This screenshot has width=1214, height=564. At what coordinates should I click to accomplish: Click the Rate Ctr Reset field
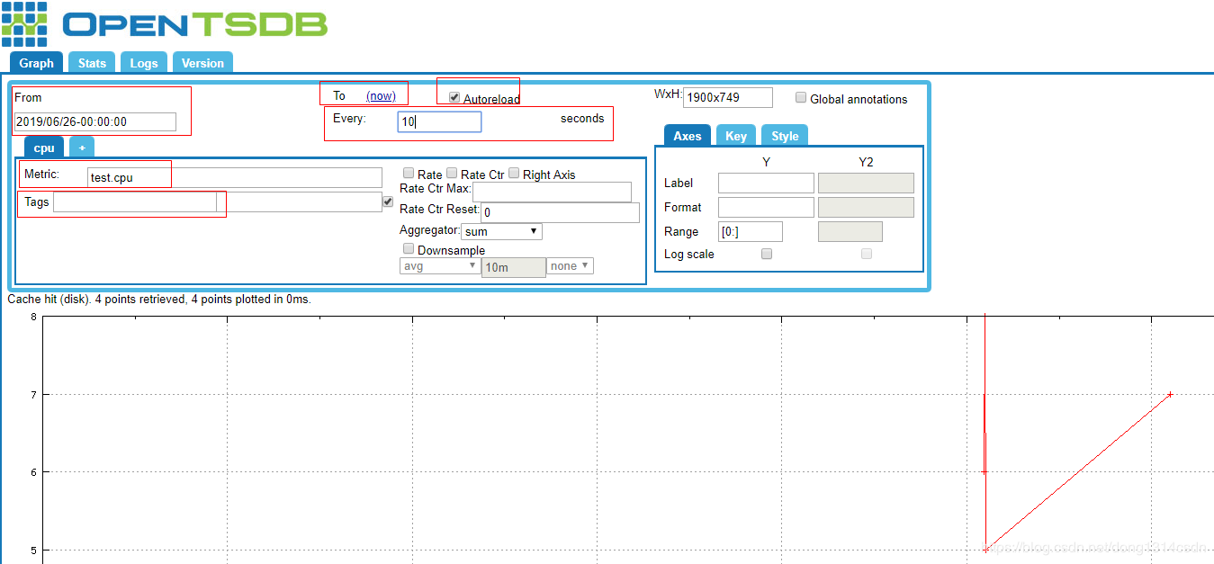[x=560, y=212]
